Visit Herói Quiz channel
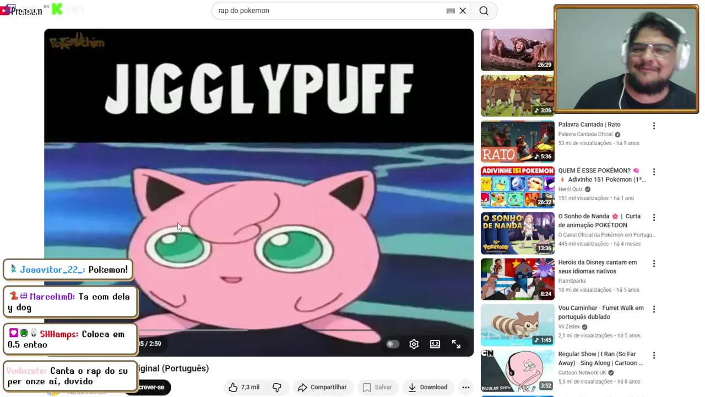705x397 pixels. coord(570,189)
